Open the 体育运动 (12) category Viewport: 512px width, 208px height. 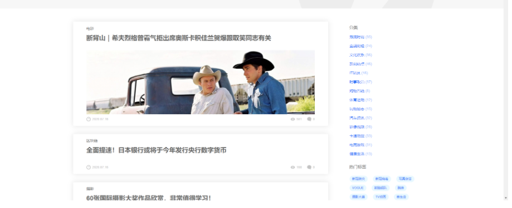coord(360,100)
